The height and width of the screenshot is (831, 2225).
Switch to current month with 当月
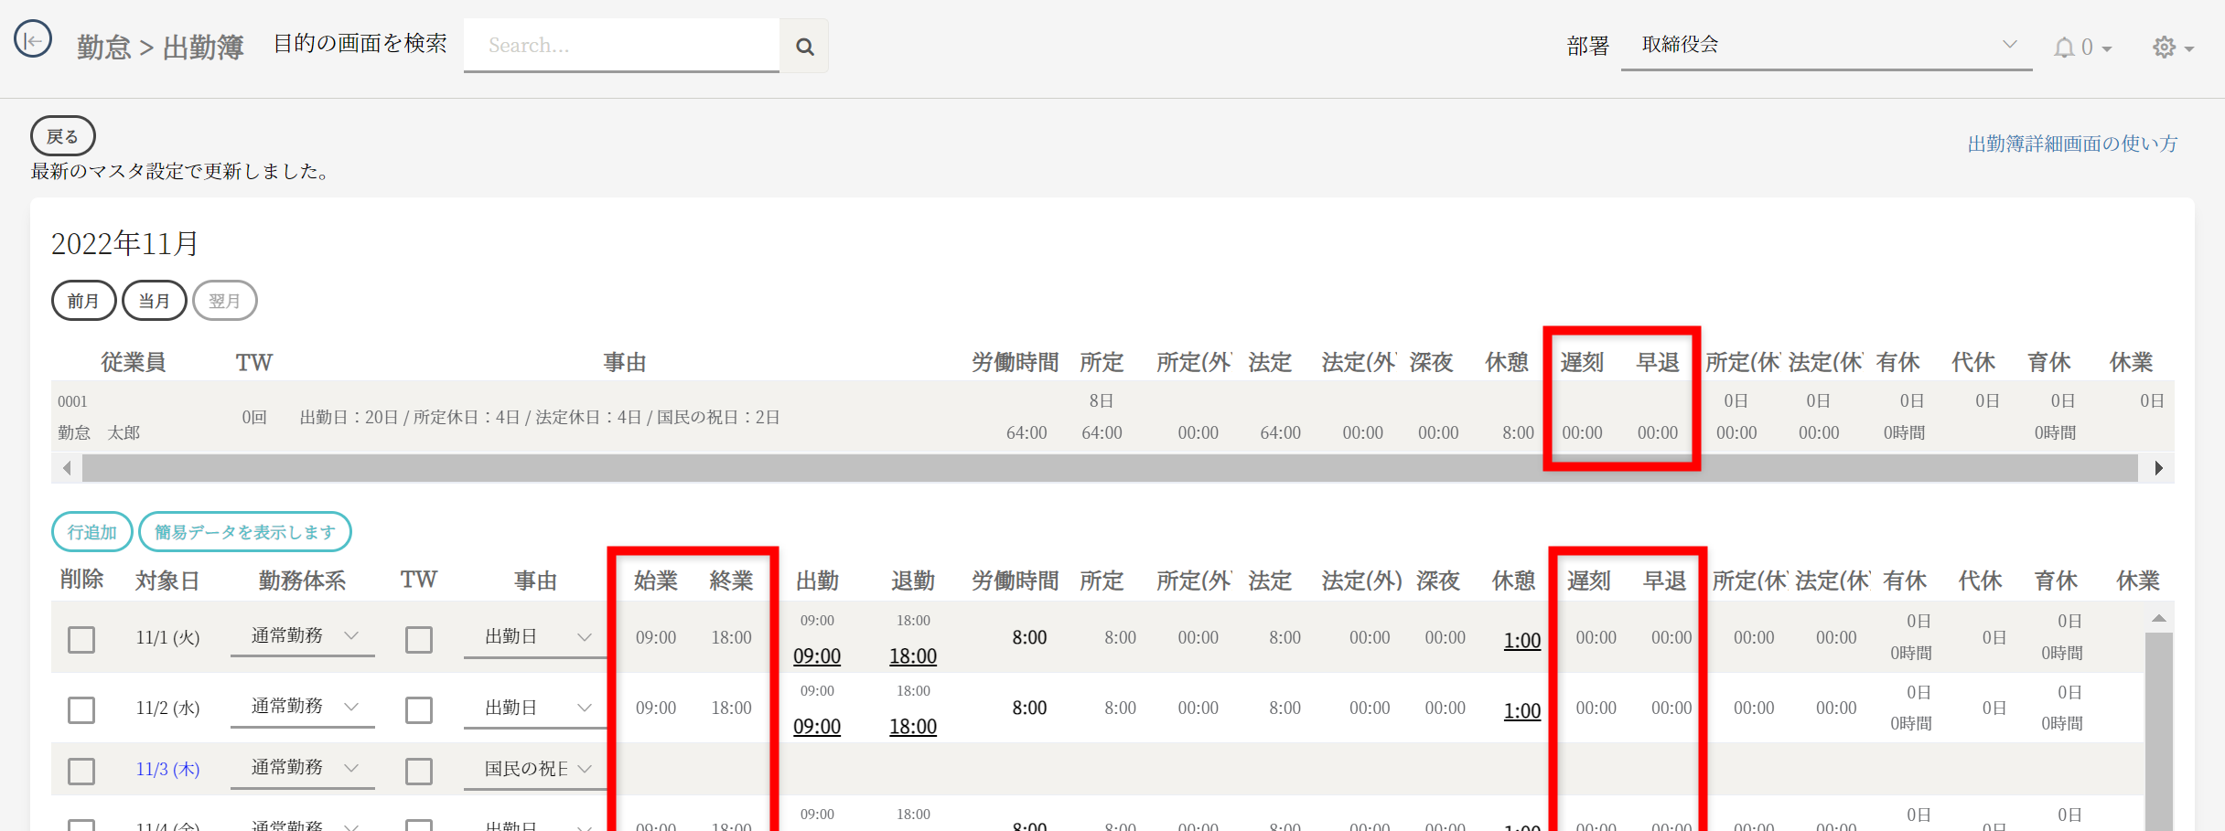(154, 301)
